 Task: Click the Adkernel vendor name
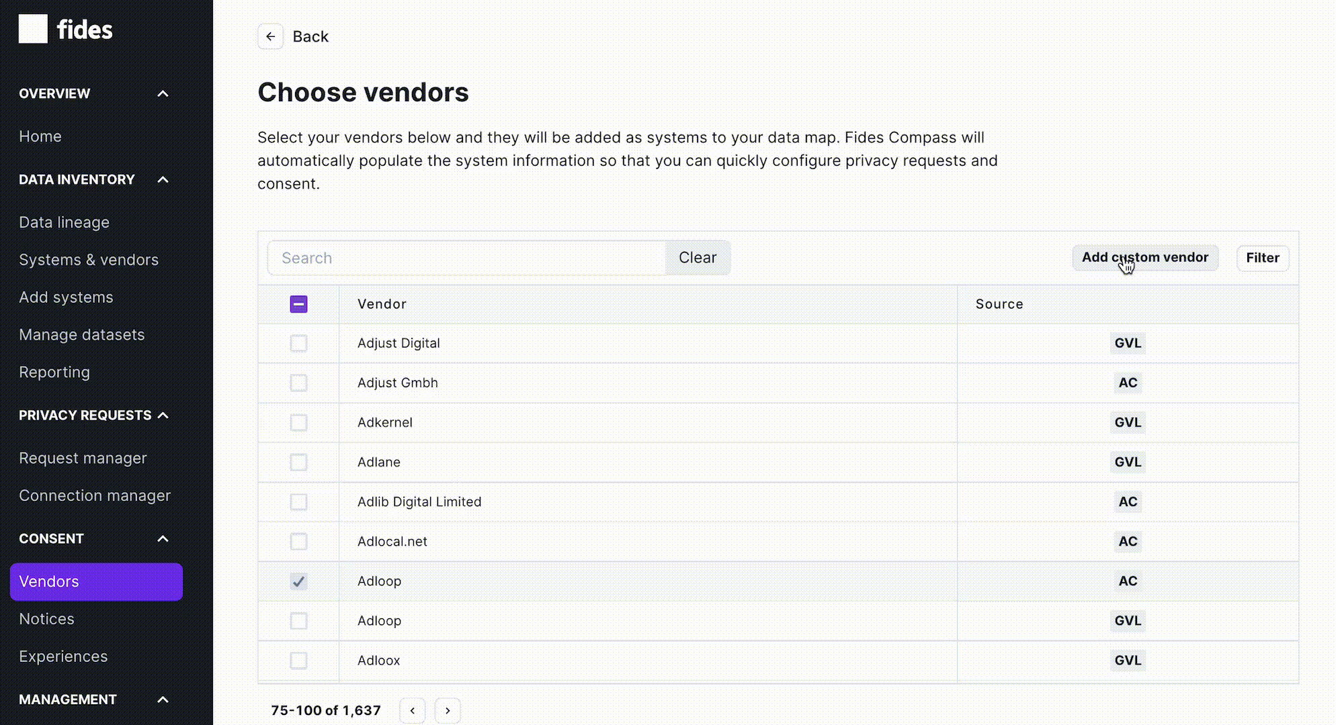point(385,422)
